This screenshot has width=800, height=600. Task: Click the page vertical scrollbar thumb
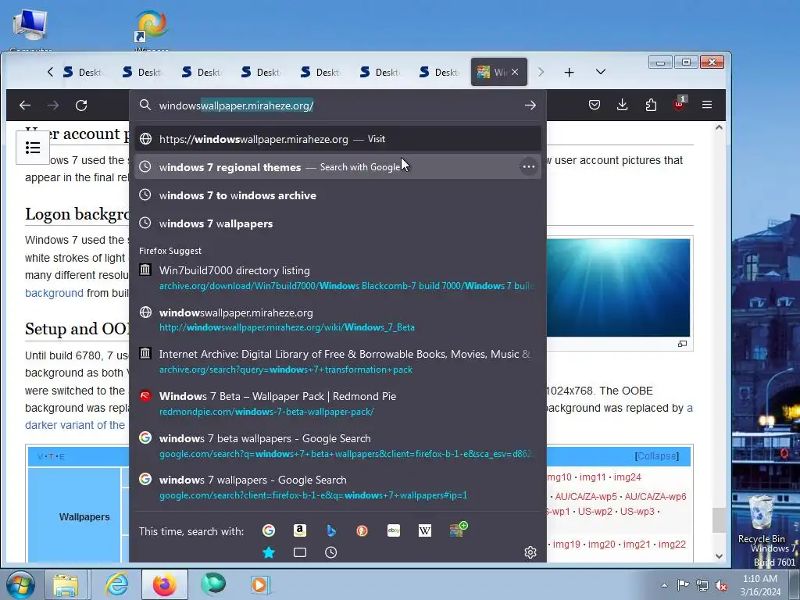click(x=719, y=520)
